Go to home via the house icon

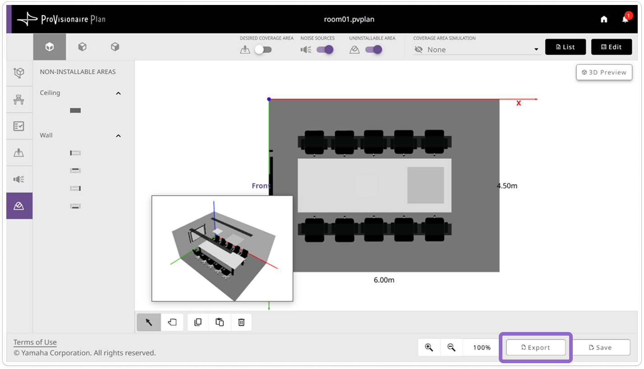click(604, 19)
